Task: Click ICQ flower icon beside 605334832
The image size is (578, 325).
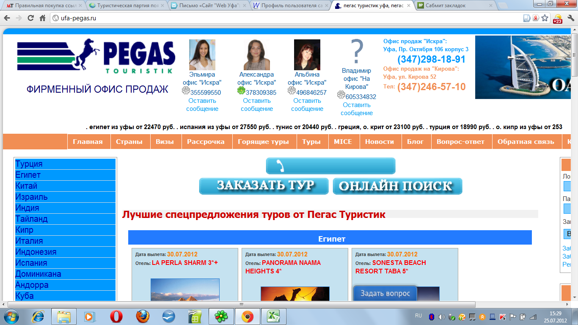Action: pyautogui.click(x=341, y=95)
